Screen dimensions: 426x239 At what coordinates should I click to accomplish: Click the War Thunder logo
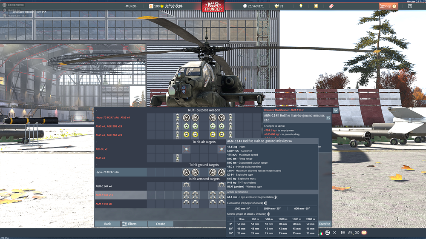click(213, 6)
